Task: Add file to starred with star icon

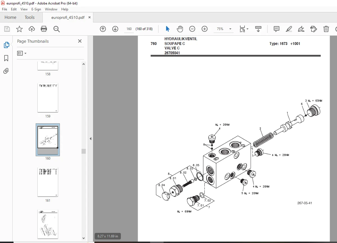Action: (x=19, y=29)
